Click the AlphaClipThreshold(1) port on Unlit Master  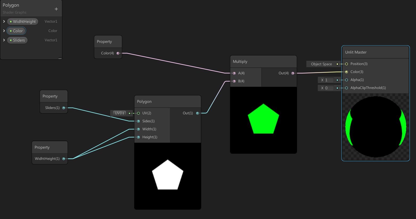pyautogui.click(x=346, y=88)
